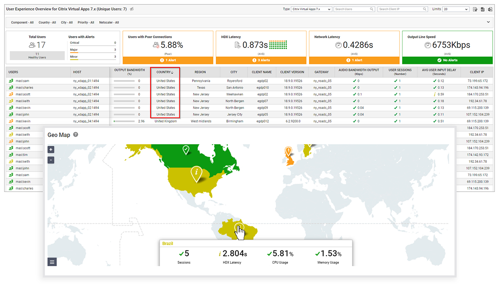Click the output bandwidth bar showing 2.96
Screen dimensions: 499x297
(x=125, y=121)
